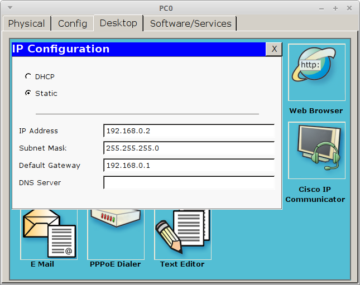Click the IP Address input field
Image resolution: width=360 pixels, height=285 pixels.
[x=189, y=131]
